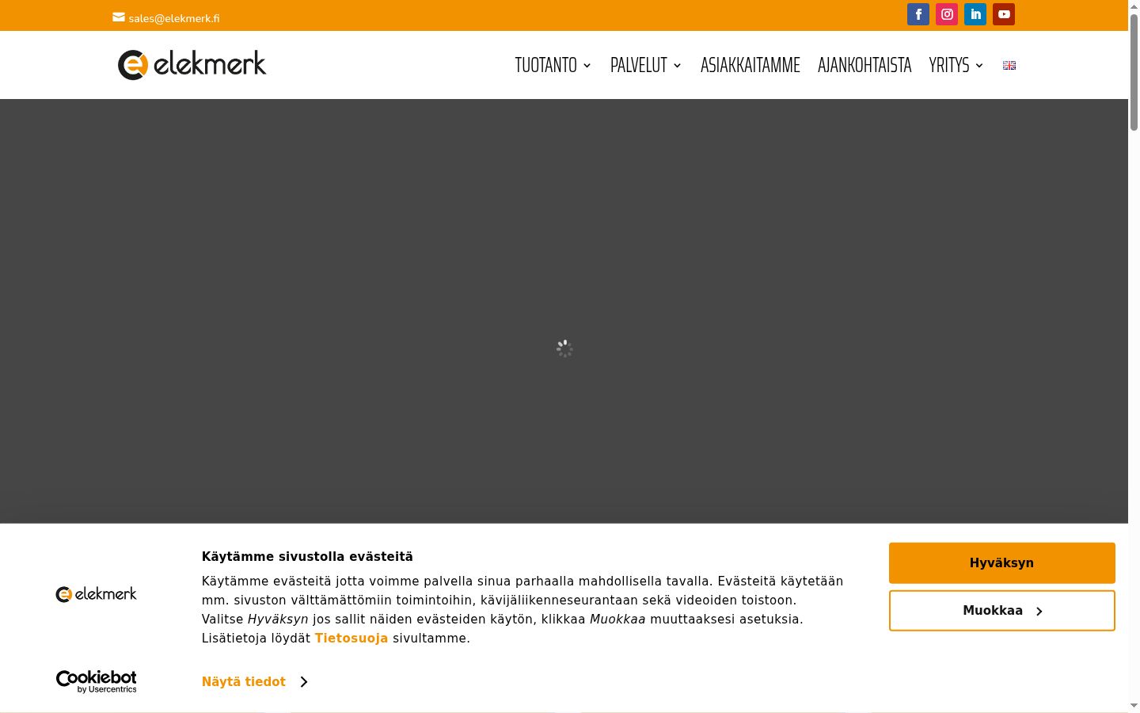Click the scrollbar up arrow

(1134, 6)
